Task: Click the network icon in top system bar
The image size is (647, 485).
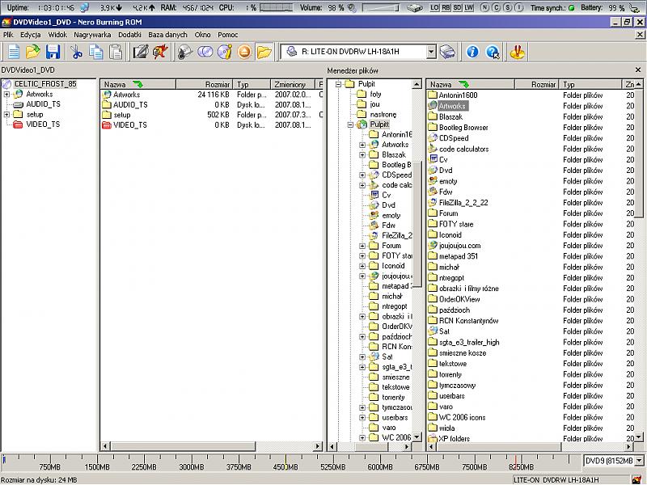Action: [85, 7]
